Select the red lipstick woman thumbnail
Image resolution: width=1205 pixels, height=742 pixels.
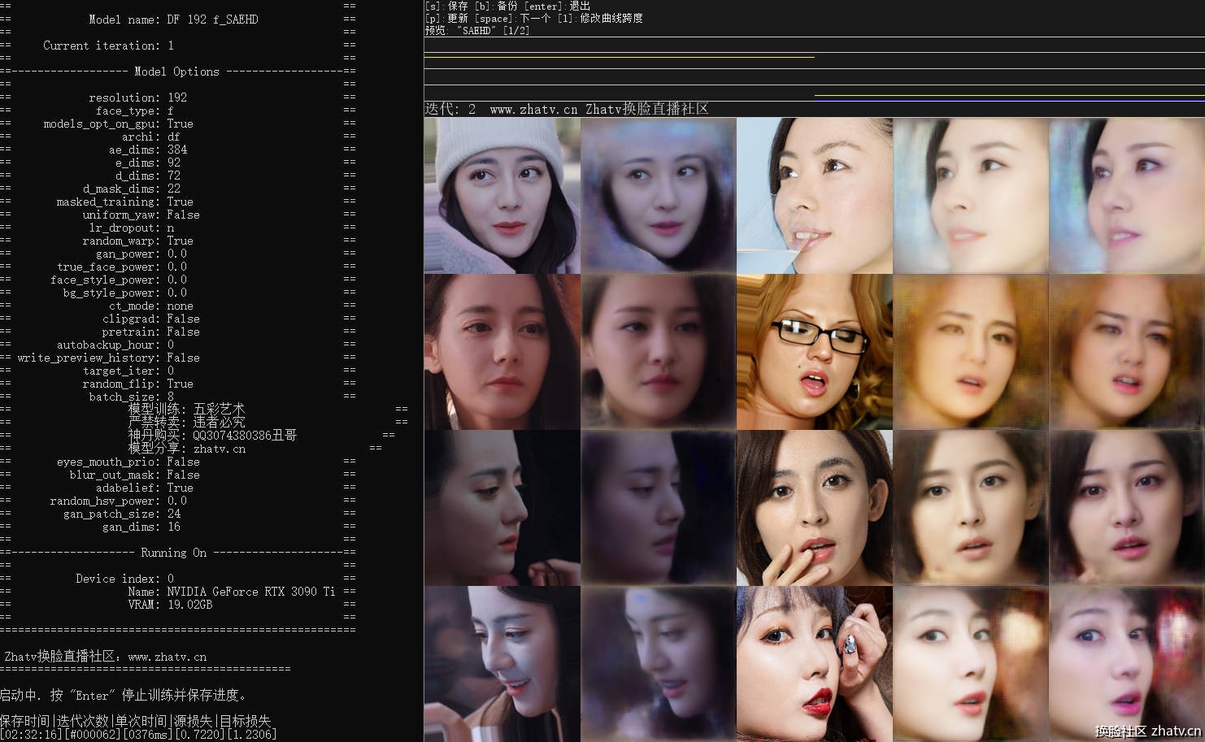tap(814, 664)
